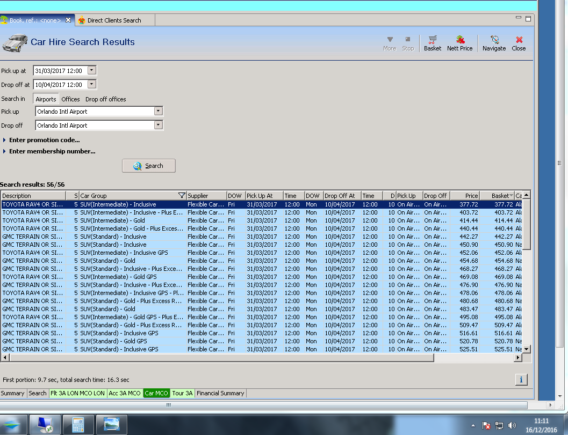Open the Pick up airport dropdown

(x=159, y=111)
